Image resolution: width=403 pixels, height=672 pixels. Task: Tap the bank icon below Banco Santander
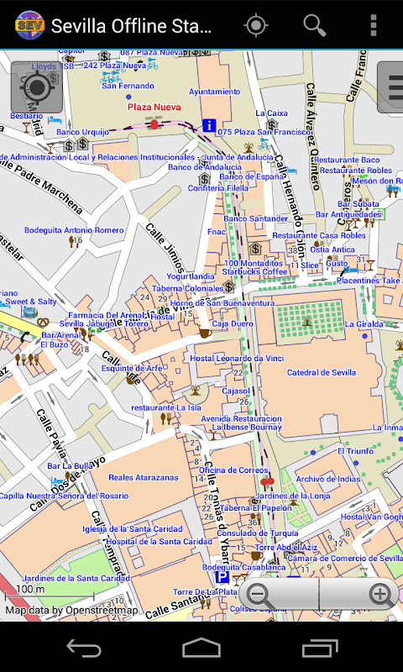(x=256, y=248)
